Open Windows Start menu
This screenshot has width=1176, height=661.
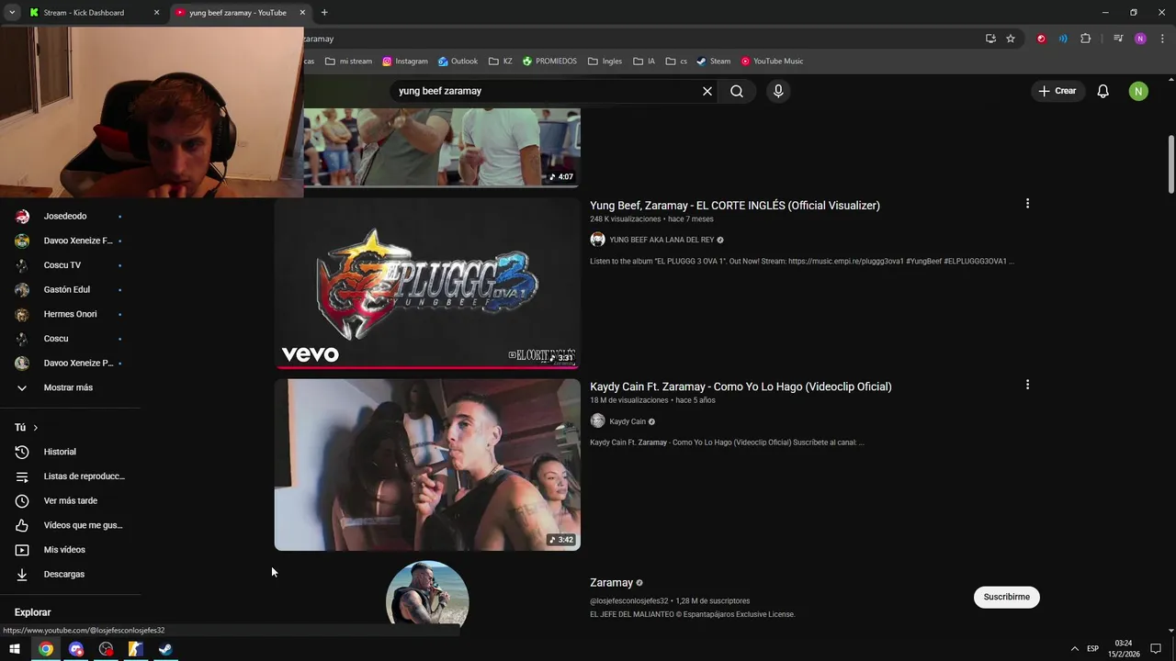[15, 649]
